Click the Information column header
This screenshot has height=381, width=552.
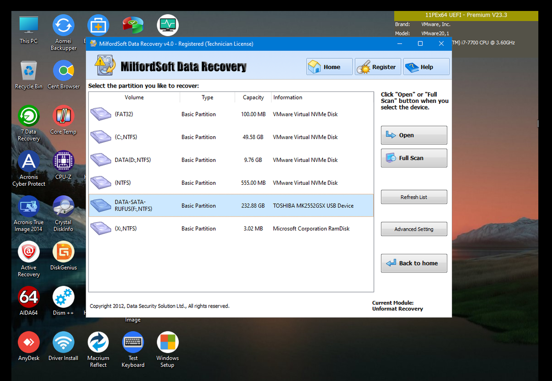[322, 98]
